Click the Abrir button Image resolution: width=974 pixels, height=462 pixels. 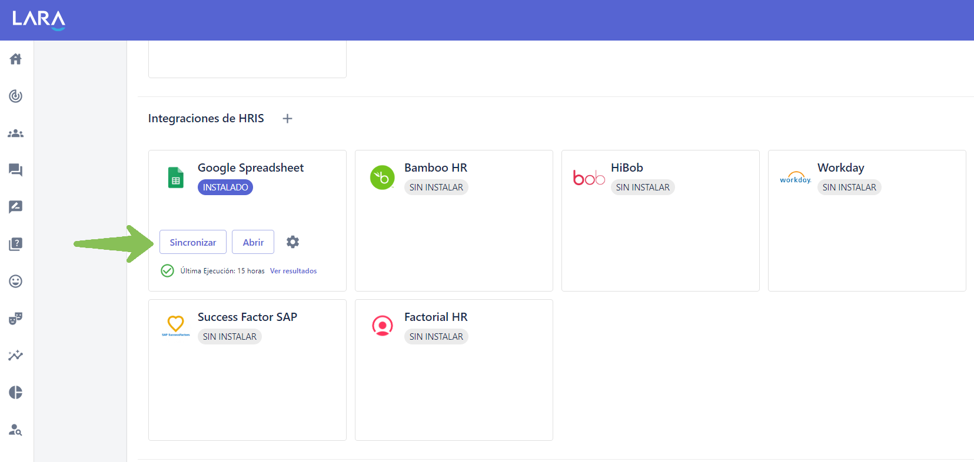click(253, 242)
